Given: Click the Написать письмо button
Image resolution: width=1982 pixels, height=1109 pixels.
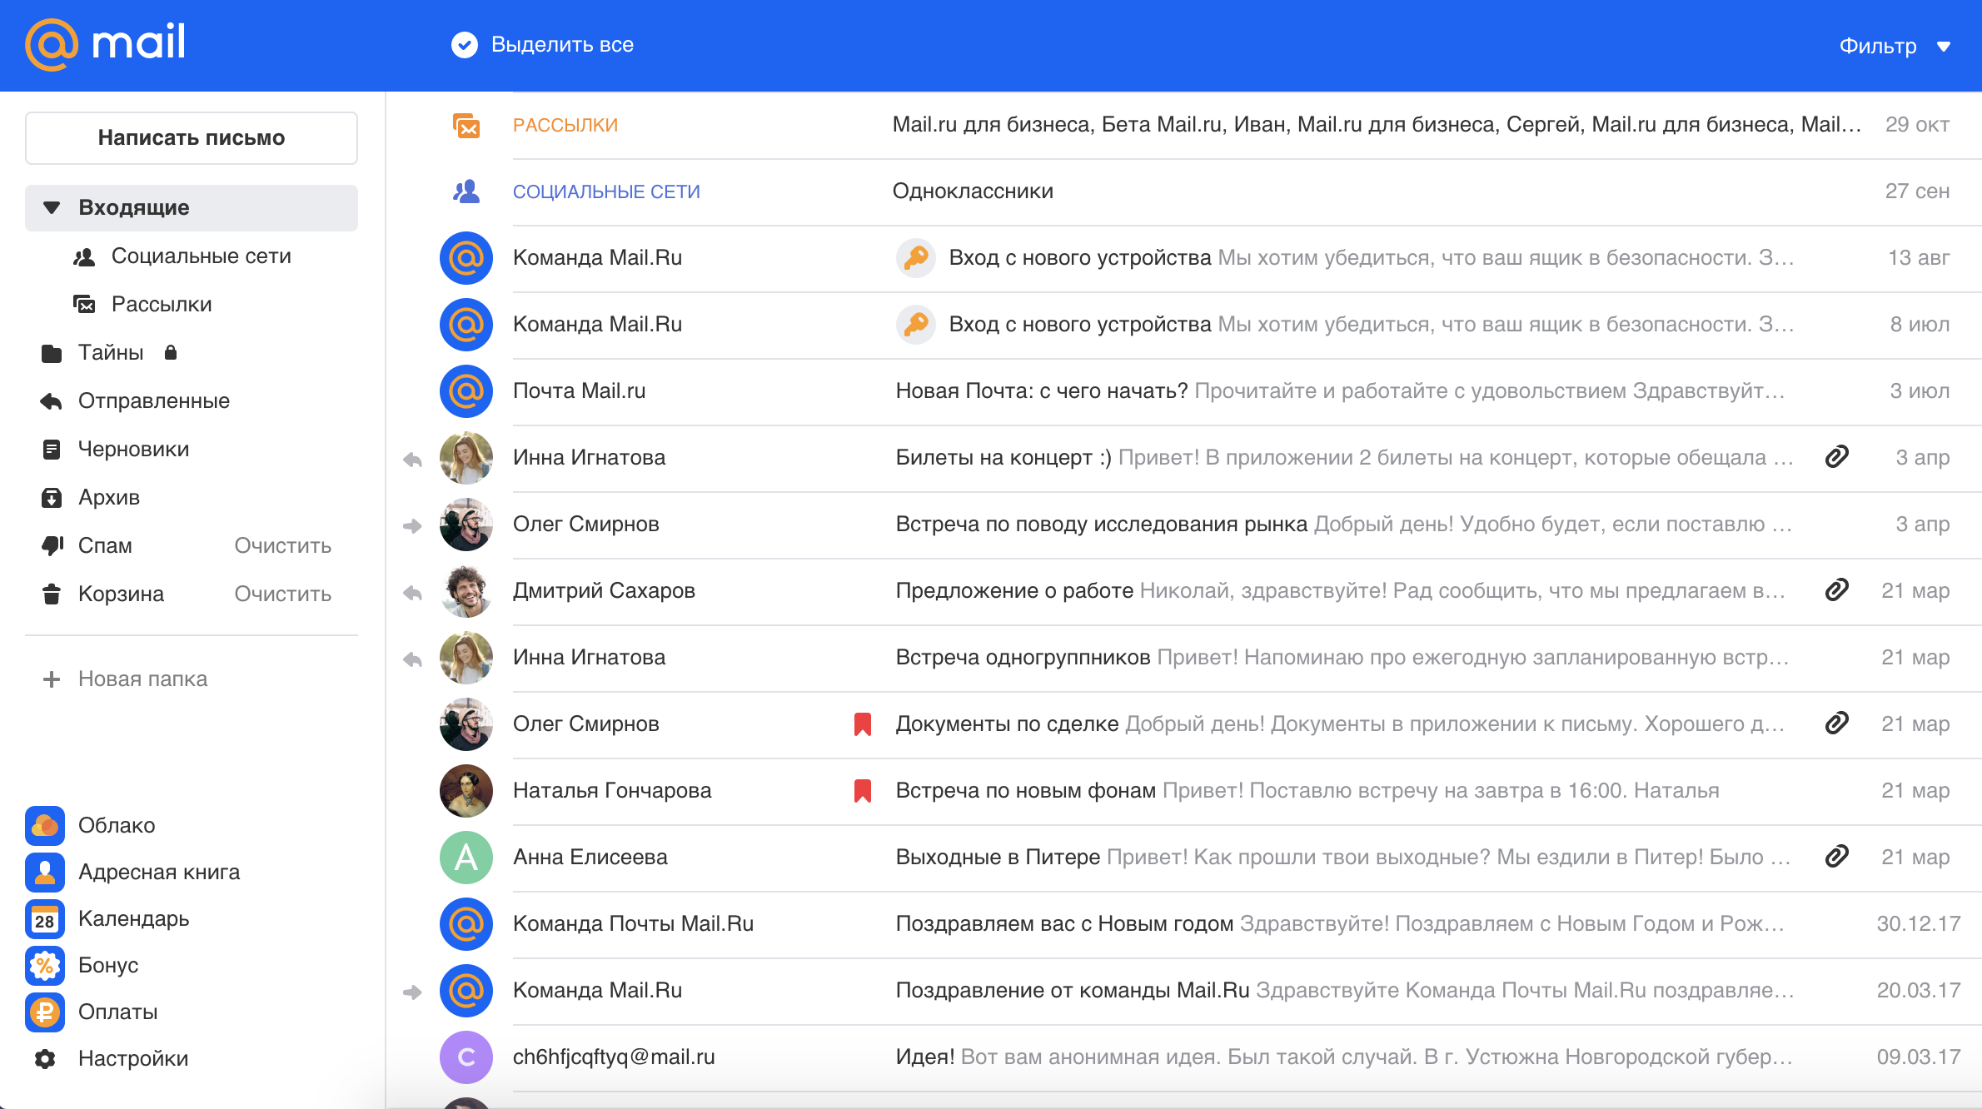Looking at the screenshot, I should [x=192, y=138].
